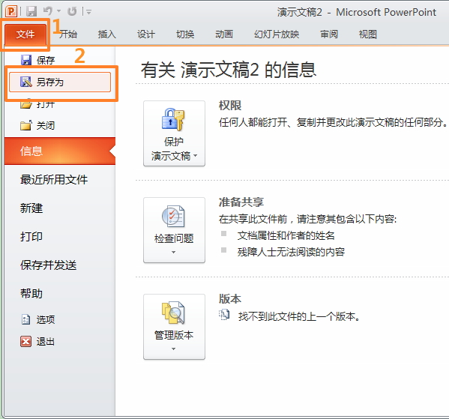Click the text 找不到此文件的上一个版本。
Screen dimensions: 449x419
coord(299,316)
